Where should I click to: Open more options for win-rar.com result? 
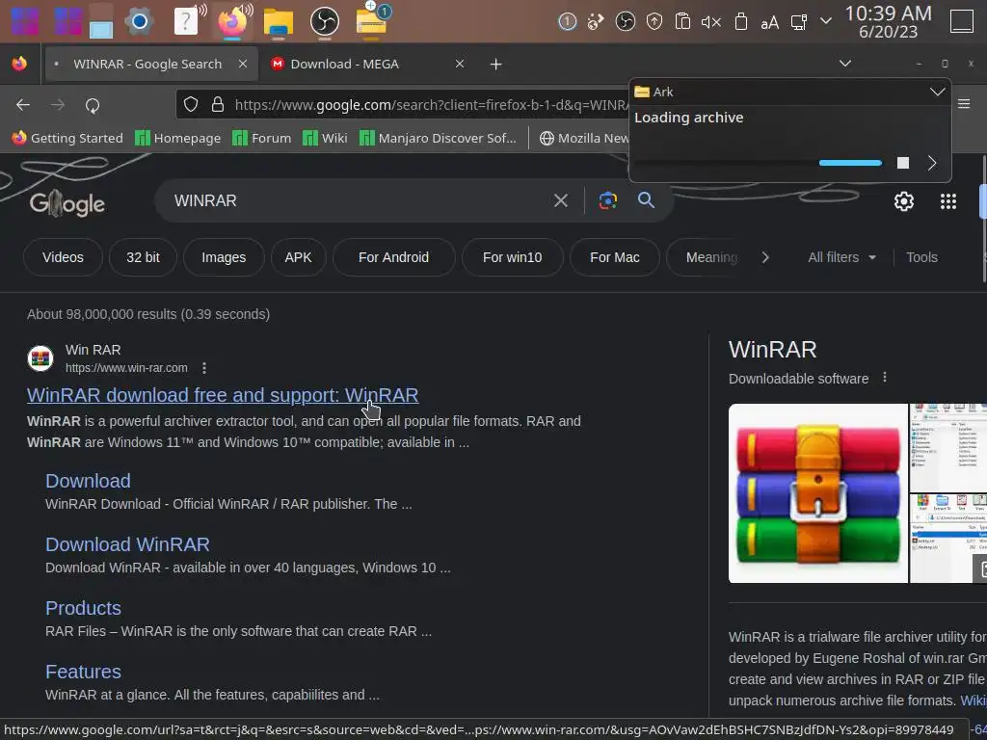[204, 368]
